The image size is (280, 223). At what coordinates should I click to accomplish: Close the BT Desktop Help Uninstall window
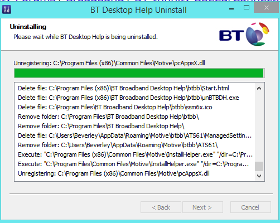[267, 8]
